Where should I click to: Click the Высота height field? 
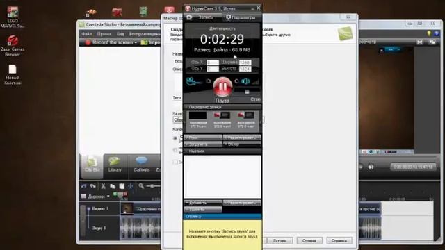tap(245, 69)
